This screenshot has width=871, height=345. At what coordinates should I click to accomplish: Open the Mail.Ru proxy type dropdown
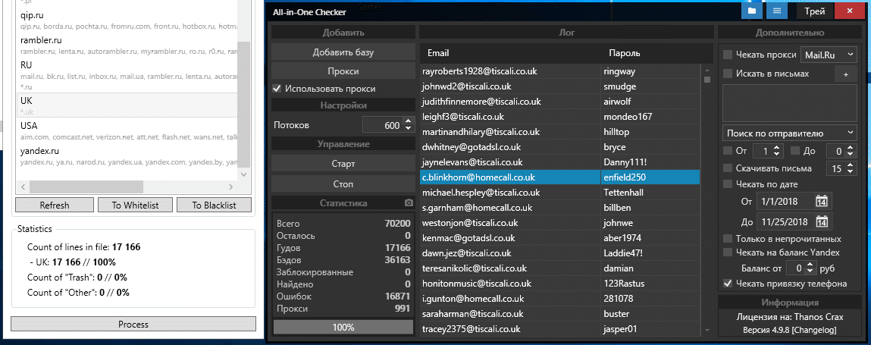(x=829, y=55)
